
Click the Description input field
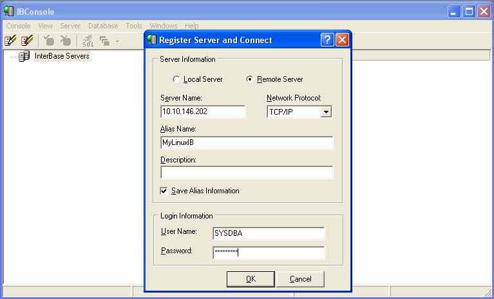pos(247,173)
